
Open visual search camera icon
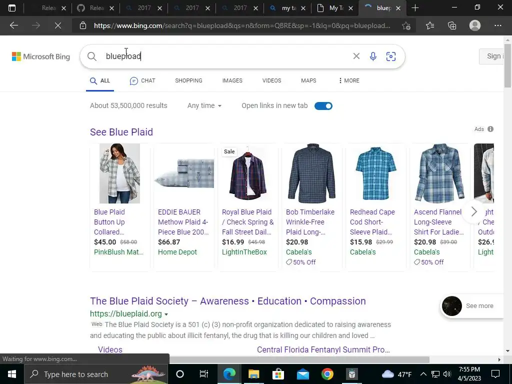[391, 56]
